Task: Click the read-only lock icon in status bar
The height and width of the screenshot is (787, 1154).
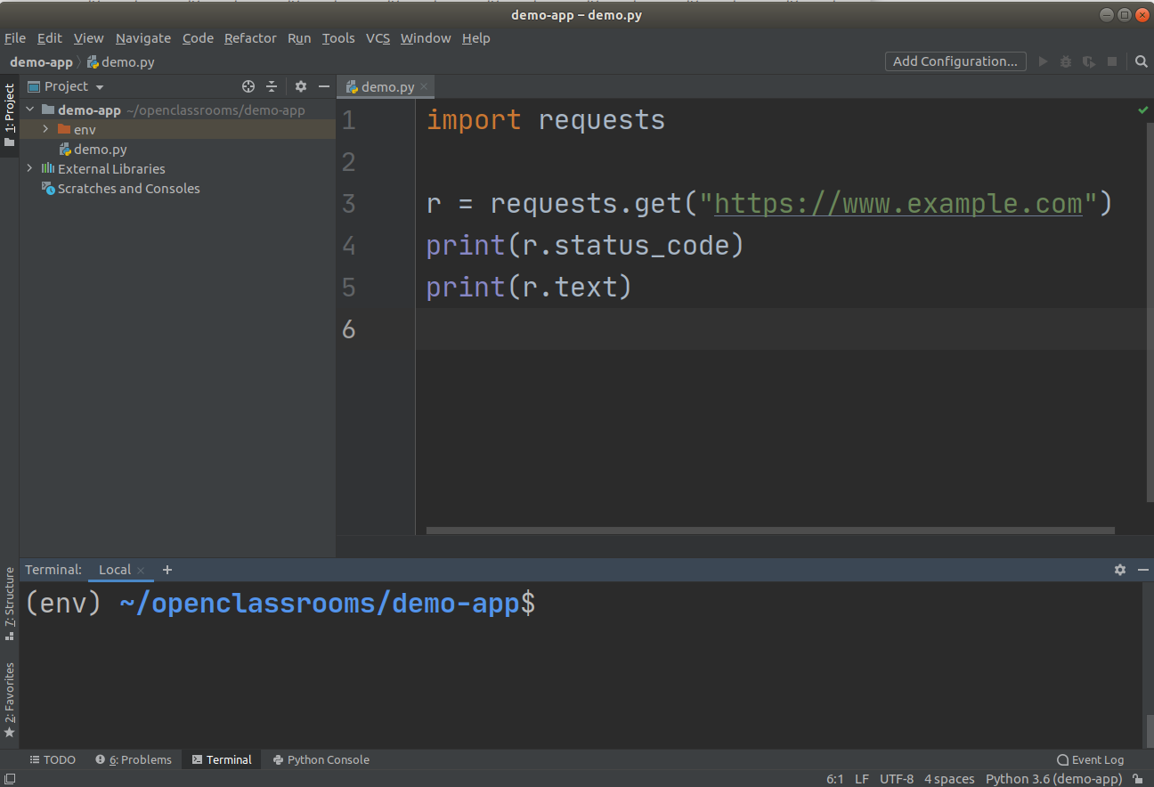Action: pyautogui.click(x=1138, y=779)
